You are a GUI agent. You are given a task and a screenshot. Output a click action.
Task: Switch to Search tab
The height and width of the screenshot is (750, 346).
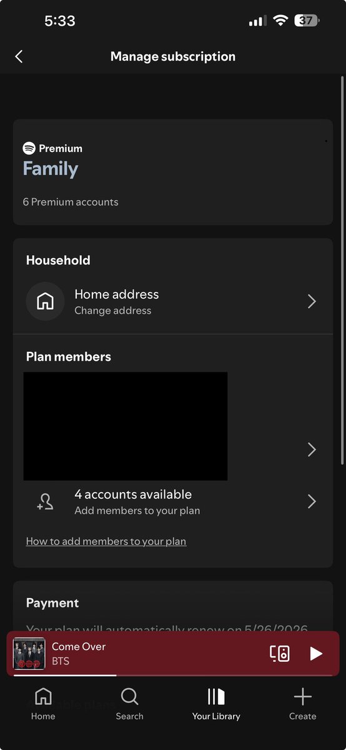(x=129, y=704)
